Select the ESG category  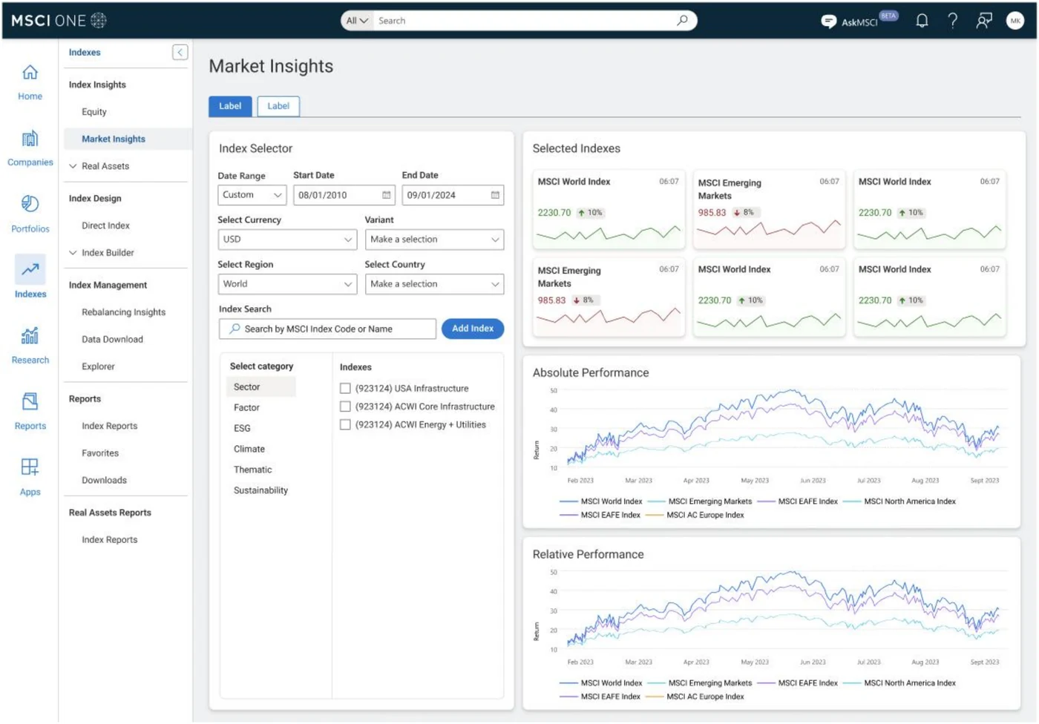pyautogui.click(x=242, y=428)
